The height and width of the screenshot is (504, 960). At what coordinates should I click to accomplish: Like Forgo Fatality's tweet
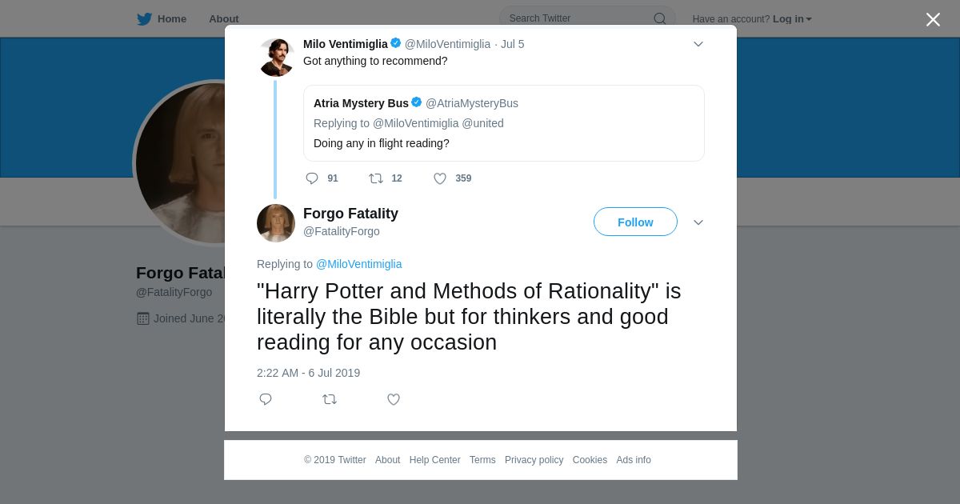(x=394, y=399)
